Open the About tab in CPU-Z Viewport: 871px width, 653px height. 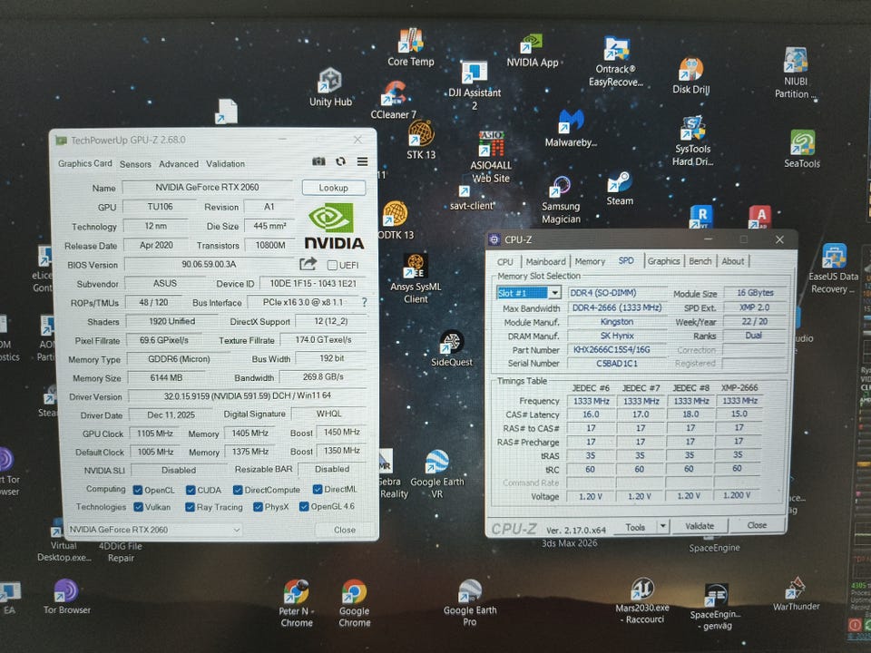tap(733, 261)
